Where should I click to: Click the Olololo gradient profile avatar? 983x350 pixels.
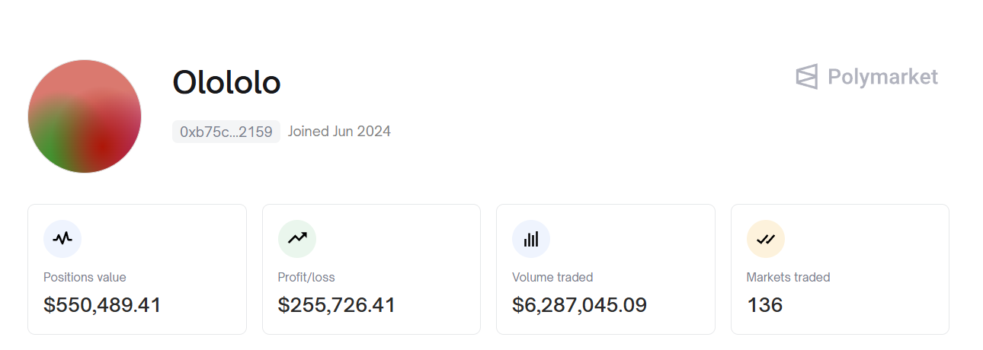tap(85, 116)
